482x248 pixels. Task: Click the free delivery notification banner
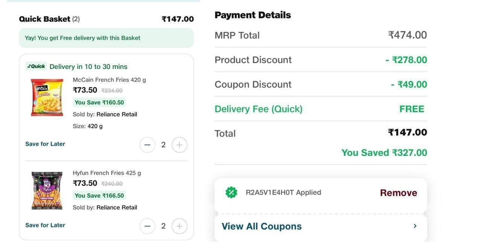(x=106, y=38)
